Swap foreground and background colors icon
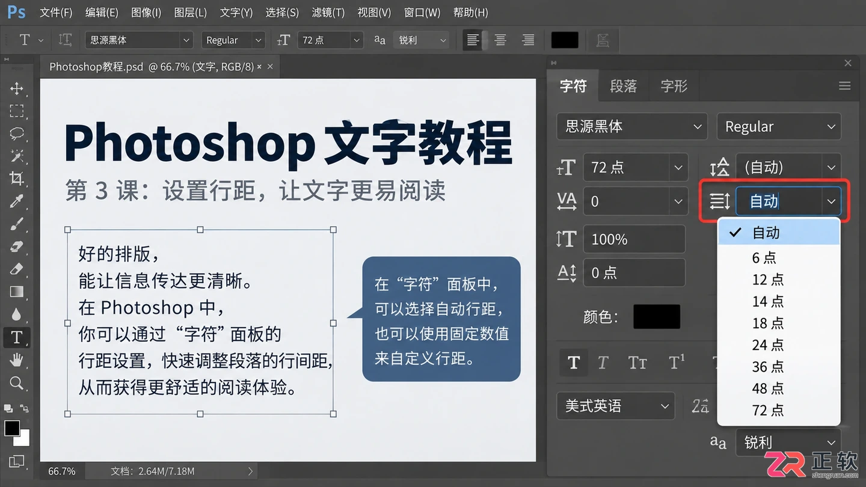Image resolution: width=866 pixels, height=487 pixels. coord(25,408)
